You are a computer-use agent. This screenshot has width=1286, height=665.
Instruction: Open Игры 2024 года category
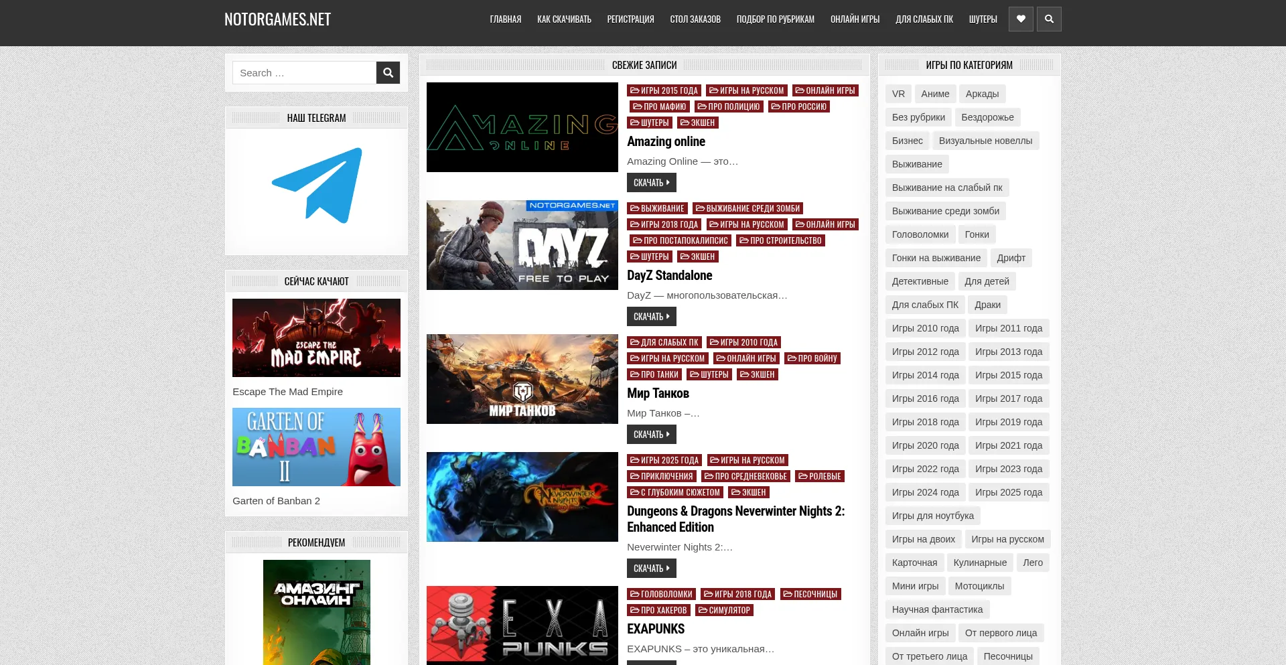point(925,492)
